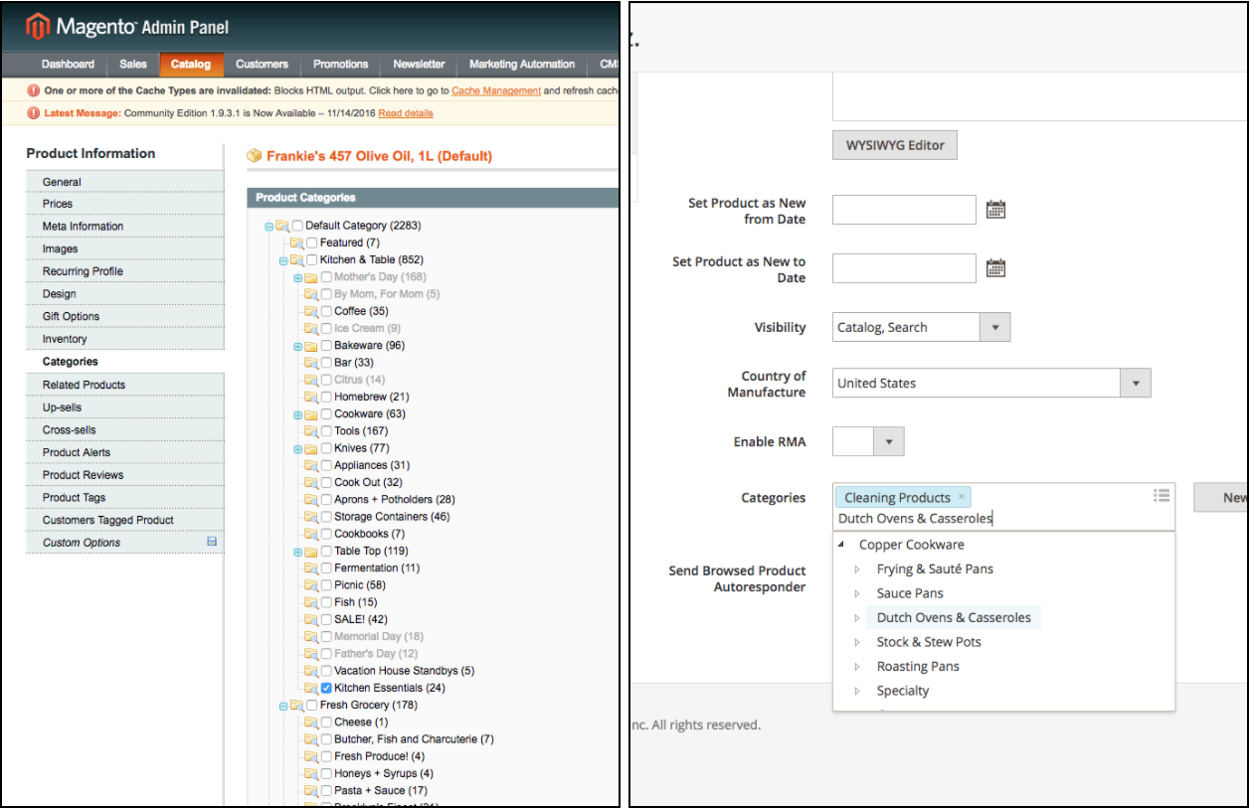1250x809 pixels.
Task: Click the Custom Options save icon
Action: (211, 542)
